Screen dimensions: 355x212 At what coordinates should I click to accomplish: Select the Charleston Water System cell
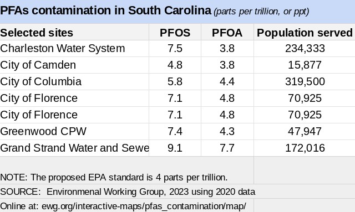[74, 49]
